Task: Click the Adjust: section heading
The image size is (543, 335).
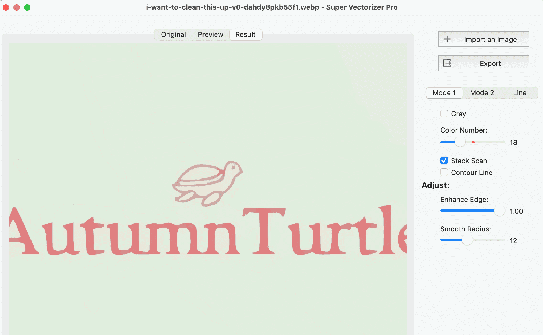Action: pyautogui.click(x=435, y=185)
